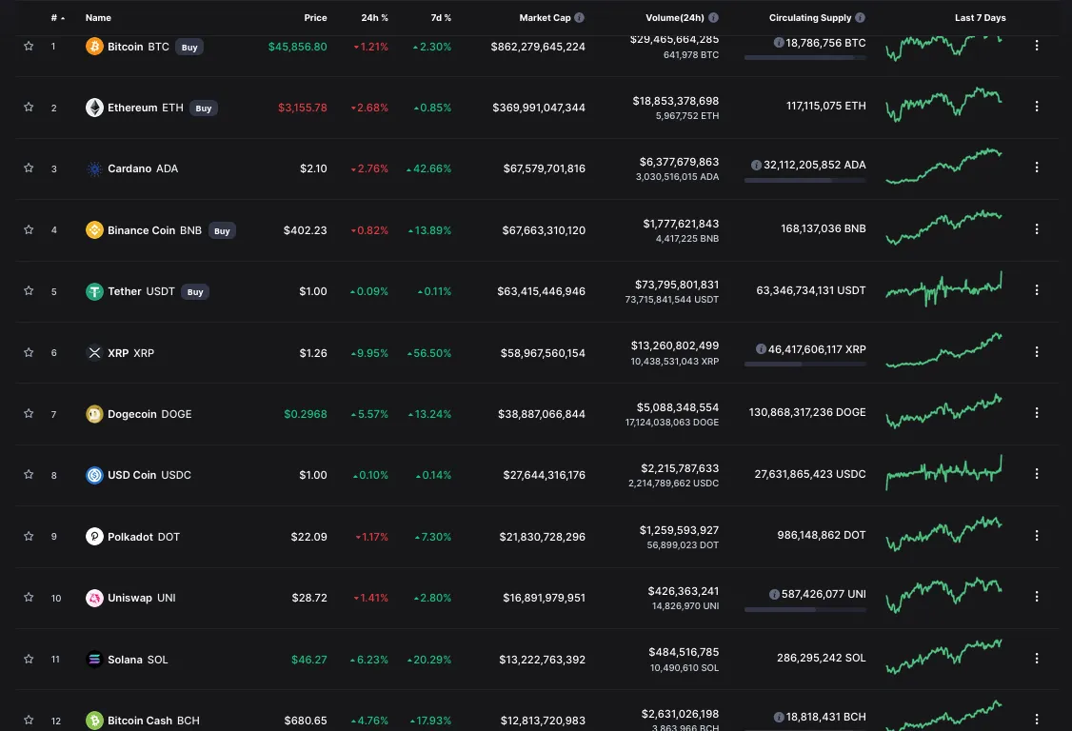The image size is (1072, 731).
Task: Open the Dogecoin DOGE coin page link
Action: tap(149, 414)
